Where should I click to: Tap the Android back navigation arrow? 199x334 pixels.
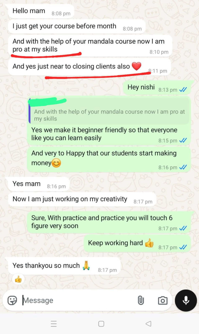tap(148, 324)
